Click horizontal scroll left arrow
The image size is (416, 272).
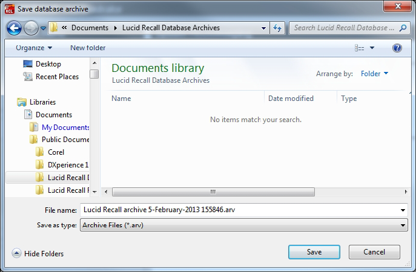coord(106,192)
